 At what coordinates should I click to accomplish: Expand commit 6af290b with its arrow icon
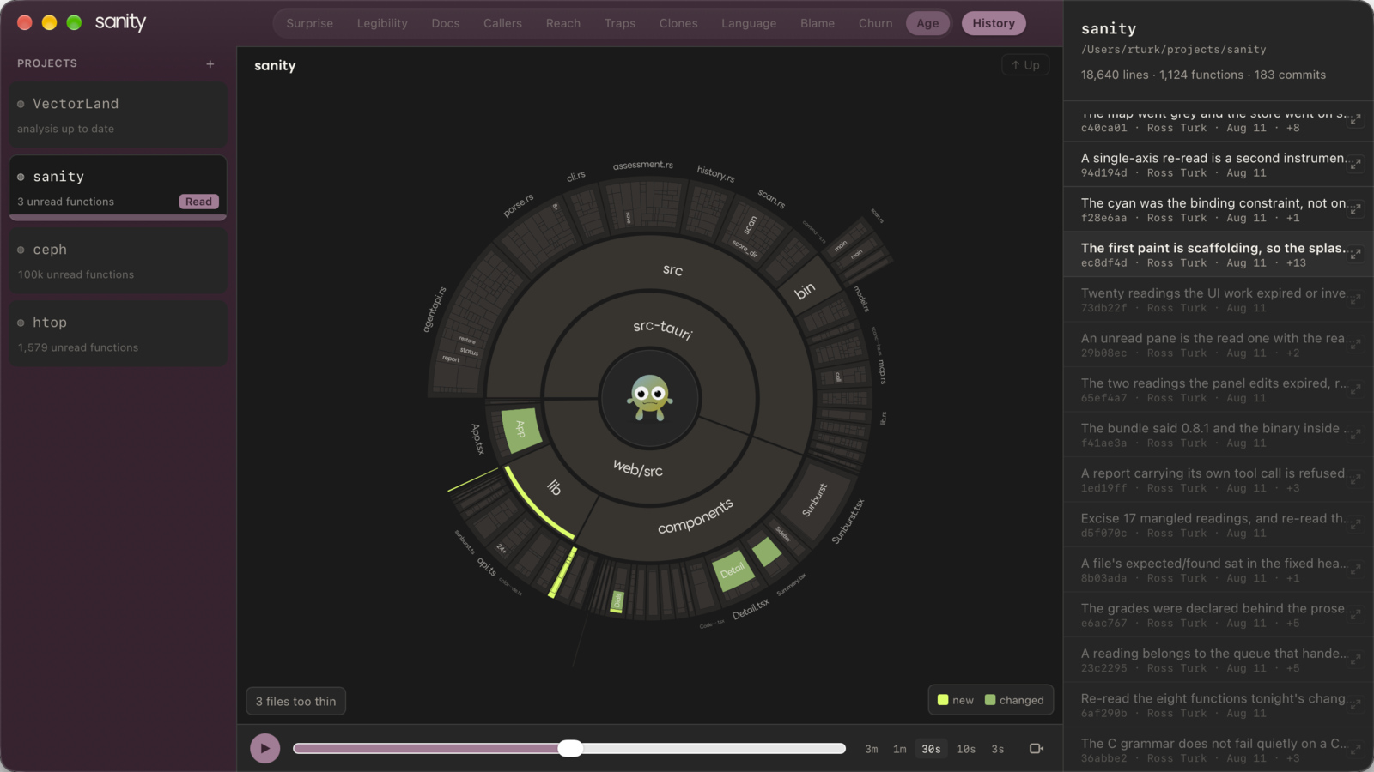point(1355,704)
